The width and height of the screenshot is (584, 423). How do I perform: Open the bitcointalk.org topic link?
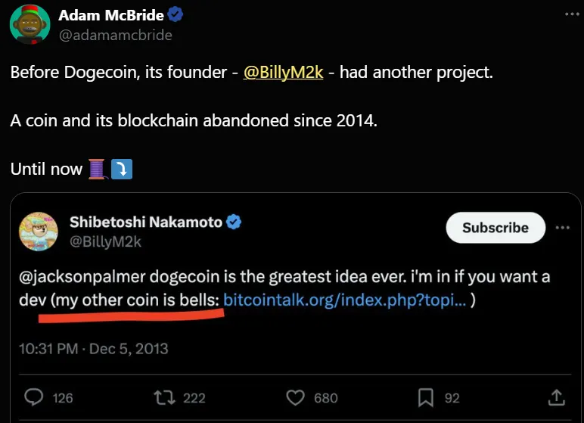coord(344,300)
